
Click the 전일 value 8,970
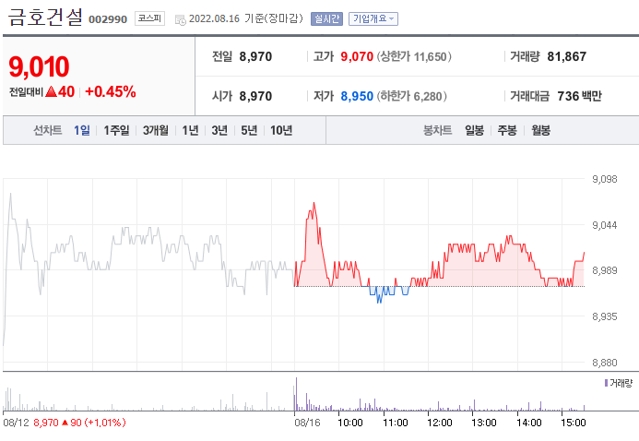coord(255,56)
